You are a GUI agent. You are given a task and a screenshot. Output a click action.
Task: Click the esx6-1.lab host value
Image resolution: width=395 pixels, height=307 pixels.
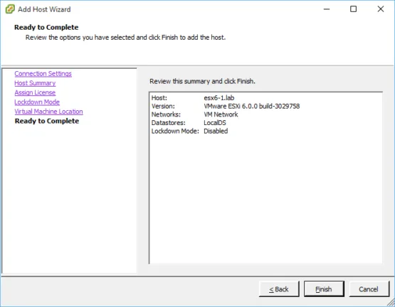219,98
